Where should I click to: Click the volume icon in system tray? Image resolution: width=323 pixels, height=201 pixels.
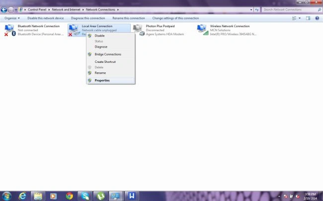pos(298,197)
